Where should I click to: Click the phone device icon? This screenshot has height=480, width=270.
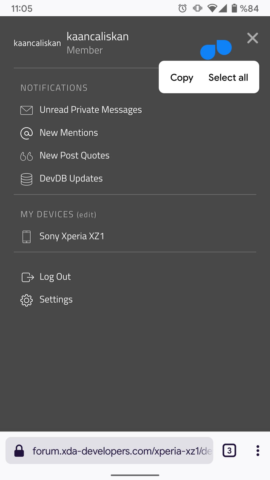click(26, 236)
